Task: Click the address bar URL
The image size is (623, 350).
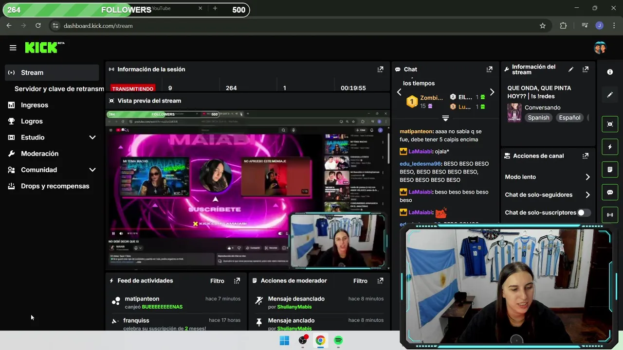Action: tap(98, 26)
